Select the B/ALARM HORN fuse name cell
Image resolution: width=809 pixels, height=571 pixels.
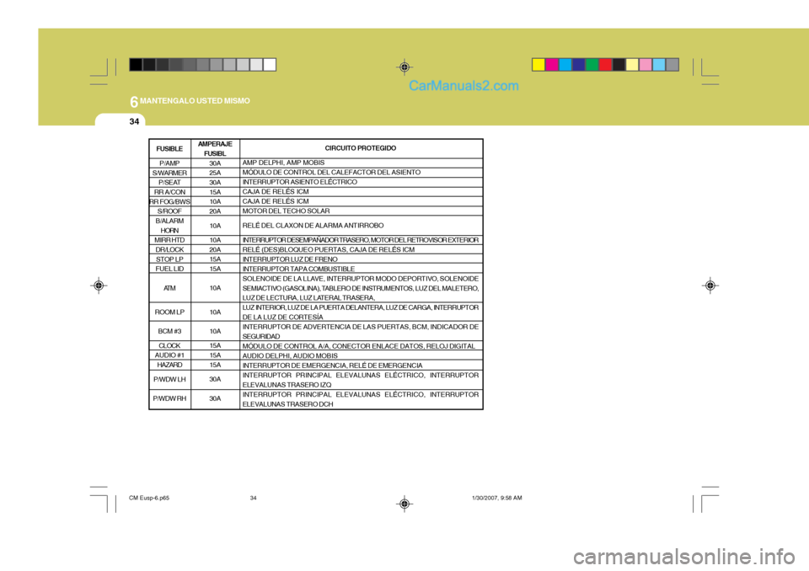pyautogui.click(x=169, y=226)
